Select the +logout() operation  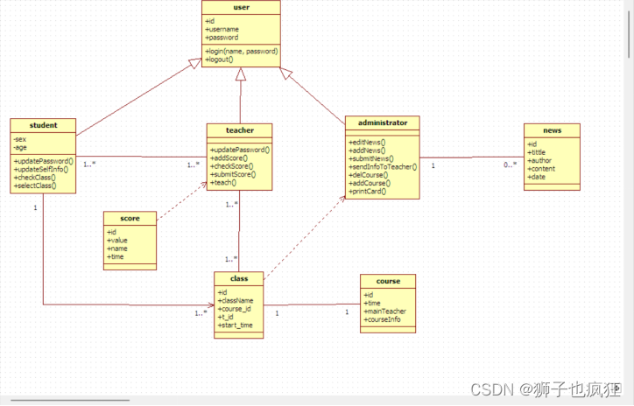219,59
